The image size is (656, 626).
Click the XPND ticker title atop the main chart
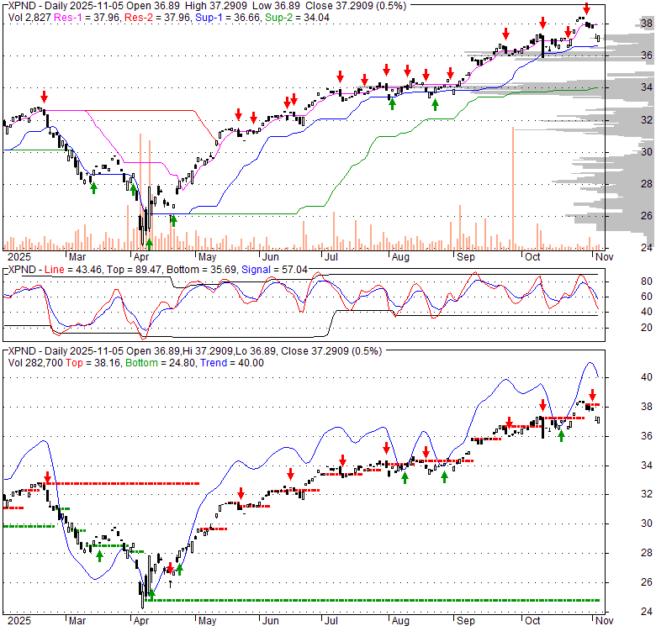(x=22, y=6)
